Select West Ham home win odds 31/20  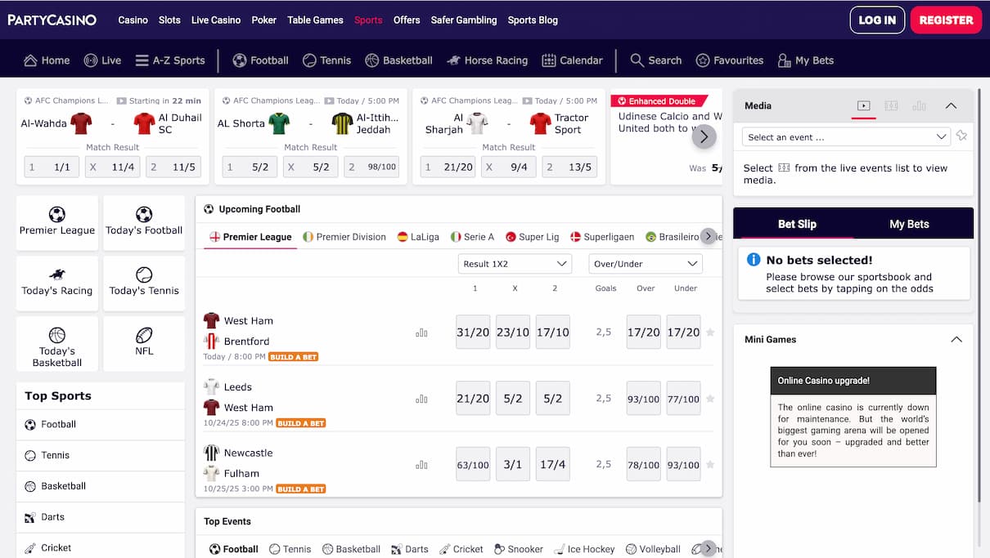[473, 333]
